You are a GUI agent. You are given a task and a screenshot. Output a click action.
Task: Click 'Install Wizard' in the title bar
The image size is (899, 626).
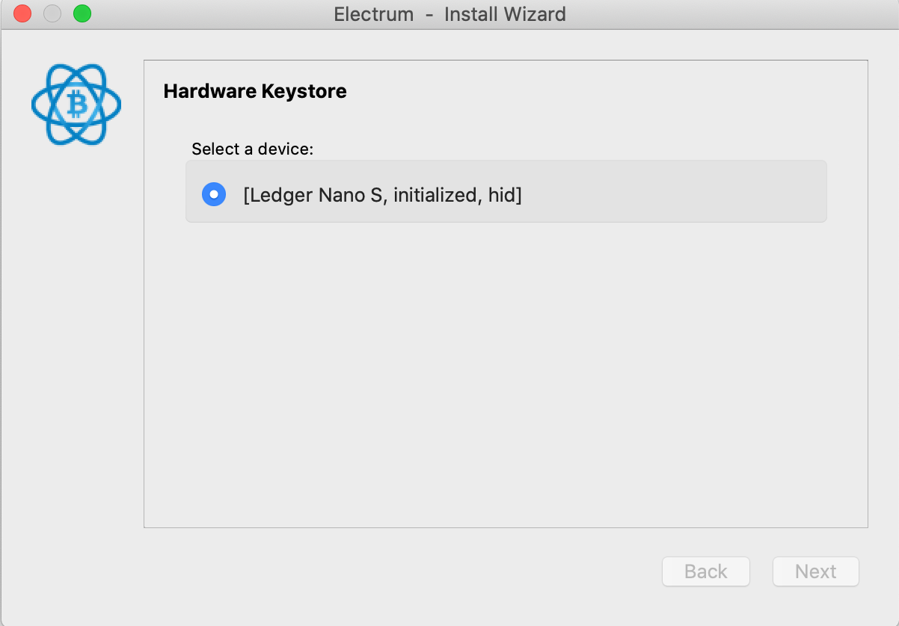(x=505, y=13)
